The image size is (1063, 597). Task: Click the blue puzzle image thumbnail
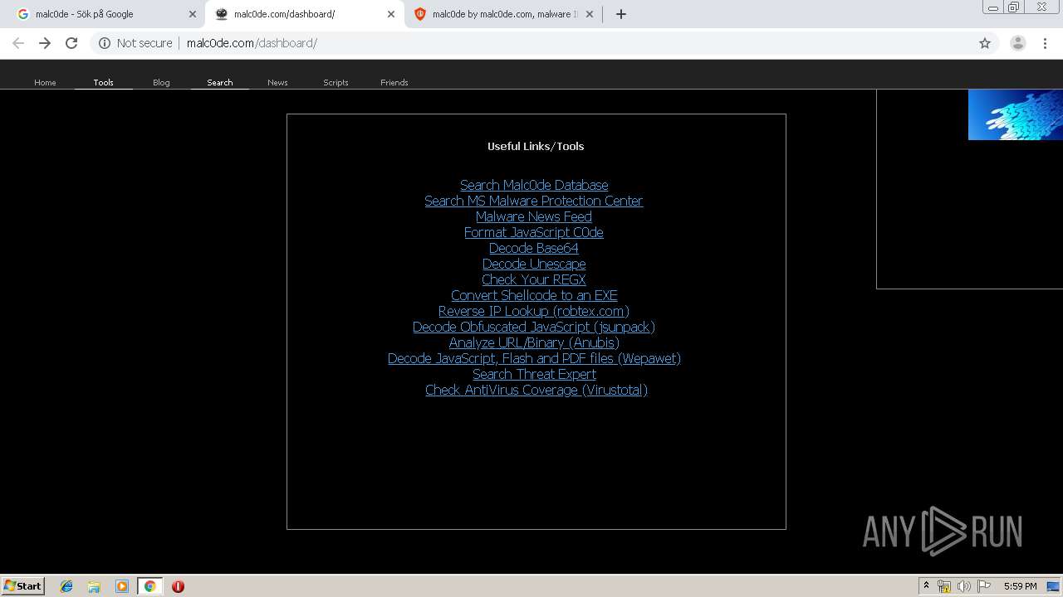pos(1015,114)
